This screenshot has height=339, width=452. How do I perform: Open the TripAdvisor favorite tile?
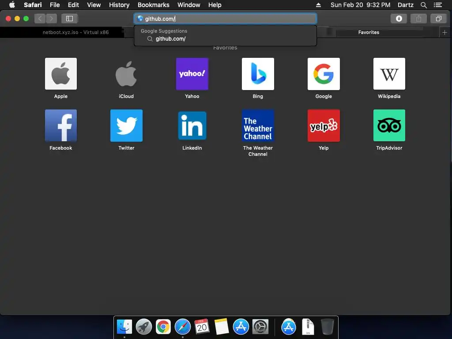pyautogui.click(x=389, y=125)
